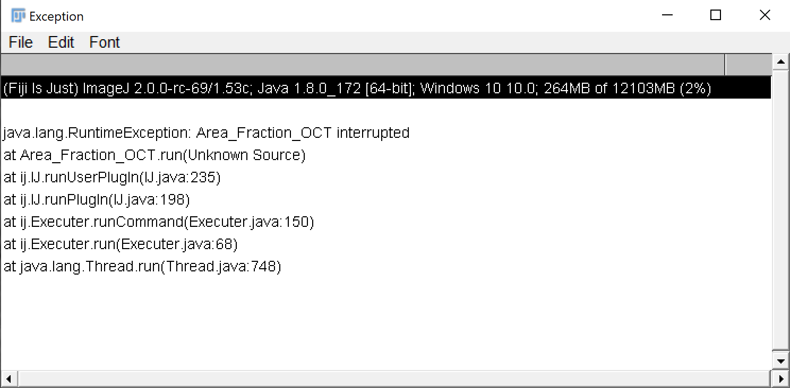The width and height of the screenshot is (790, 388).
Task: Select the RuntimeException interrupted message line
Action: point(206,133)
